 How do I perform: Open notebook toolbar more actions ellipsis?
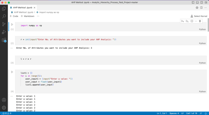(x=38, y=16)
